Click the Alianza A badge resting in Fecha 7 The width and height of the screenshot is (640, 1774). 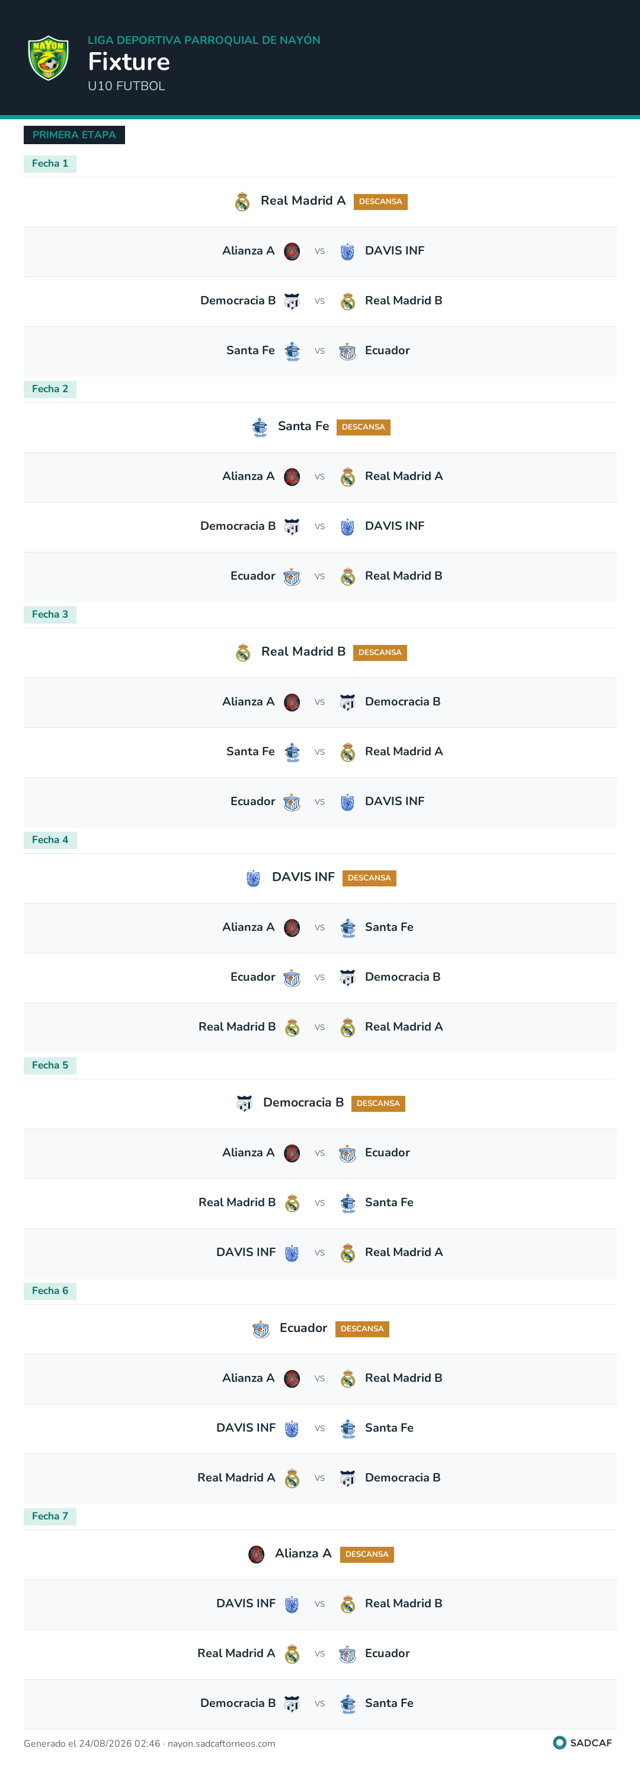[x=257, y=1554]
